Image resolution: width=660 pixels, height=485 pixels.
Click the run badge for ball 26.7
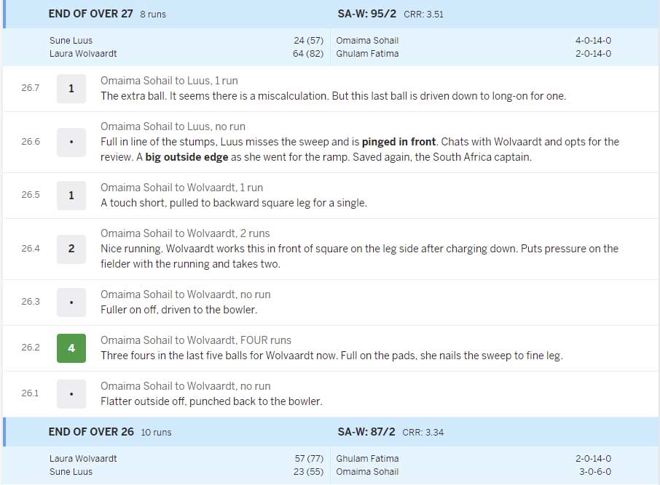71,89
